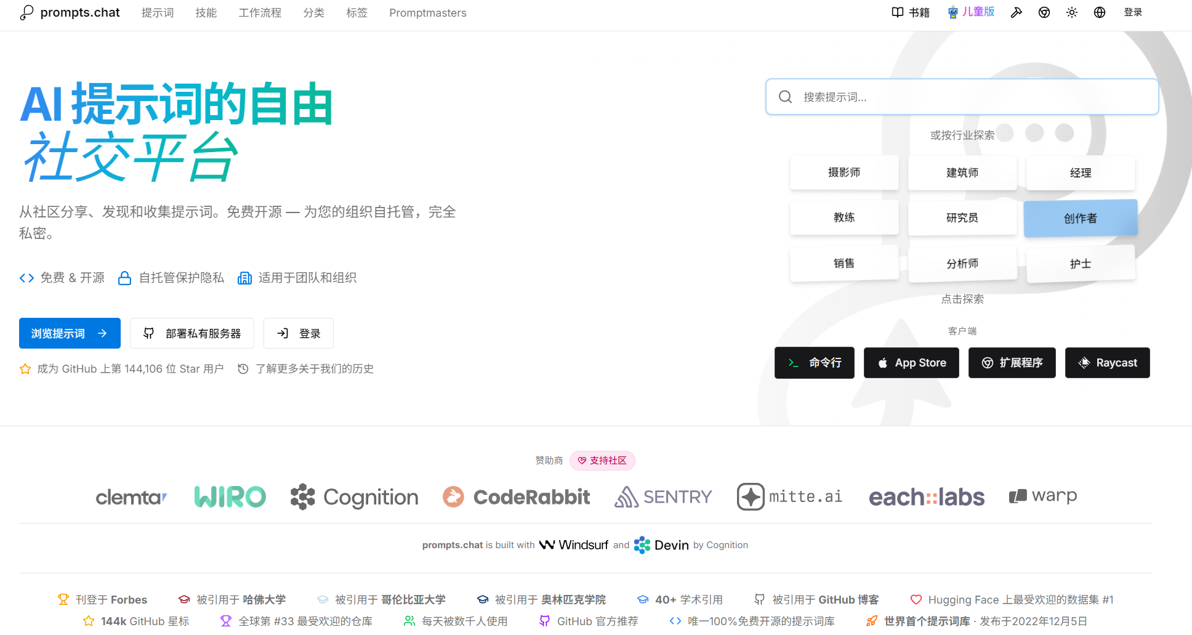1192x635 pixels.
Task: Select the 分析师 industry tile
Action: coord(962,264)
